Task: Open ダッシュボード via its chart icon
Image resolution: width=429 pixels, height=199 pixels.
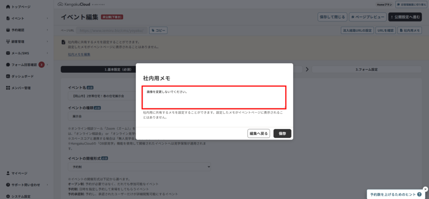Action: [8, 77]
